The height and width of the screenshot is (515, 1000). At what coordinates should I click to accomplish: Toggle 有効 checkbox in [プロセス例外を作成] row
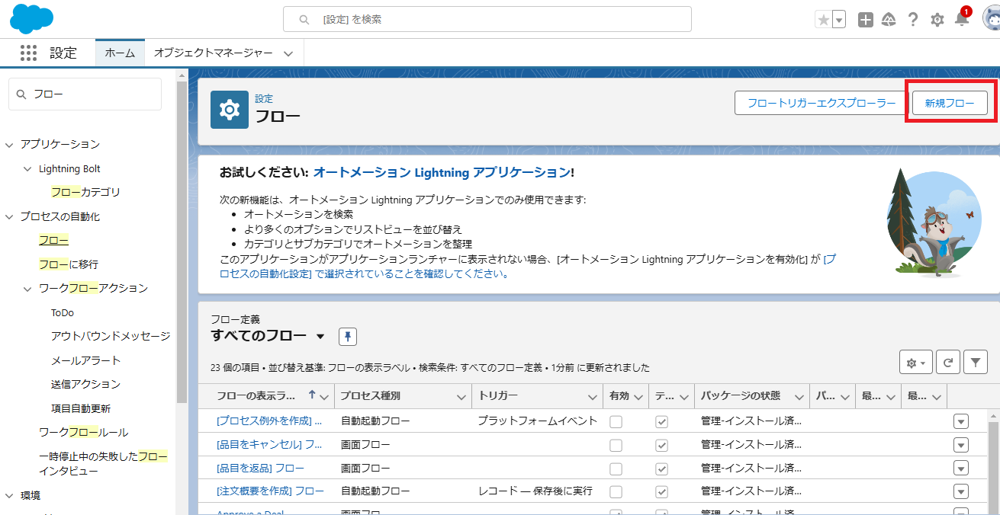(x=616, y=421)
